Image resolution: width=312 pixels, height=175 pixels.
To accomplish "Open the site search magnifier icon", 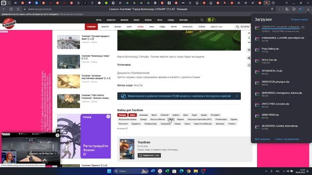I will [x=202, y=20].
